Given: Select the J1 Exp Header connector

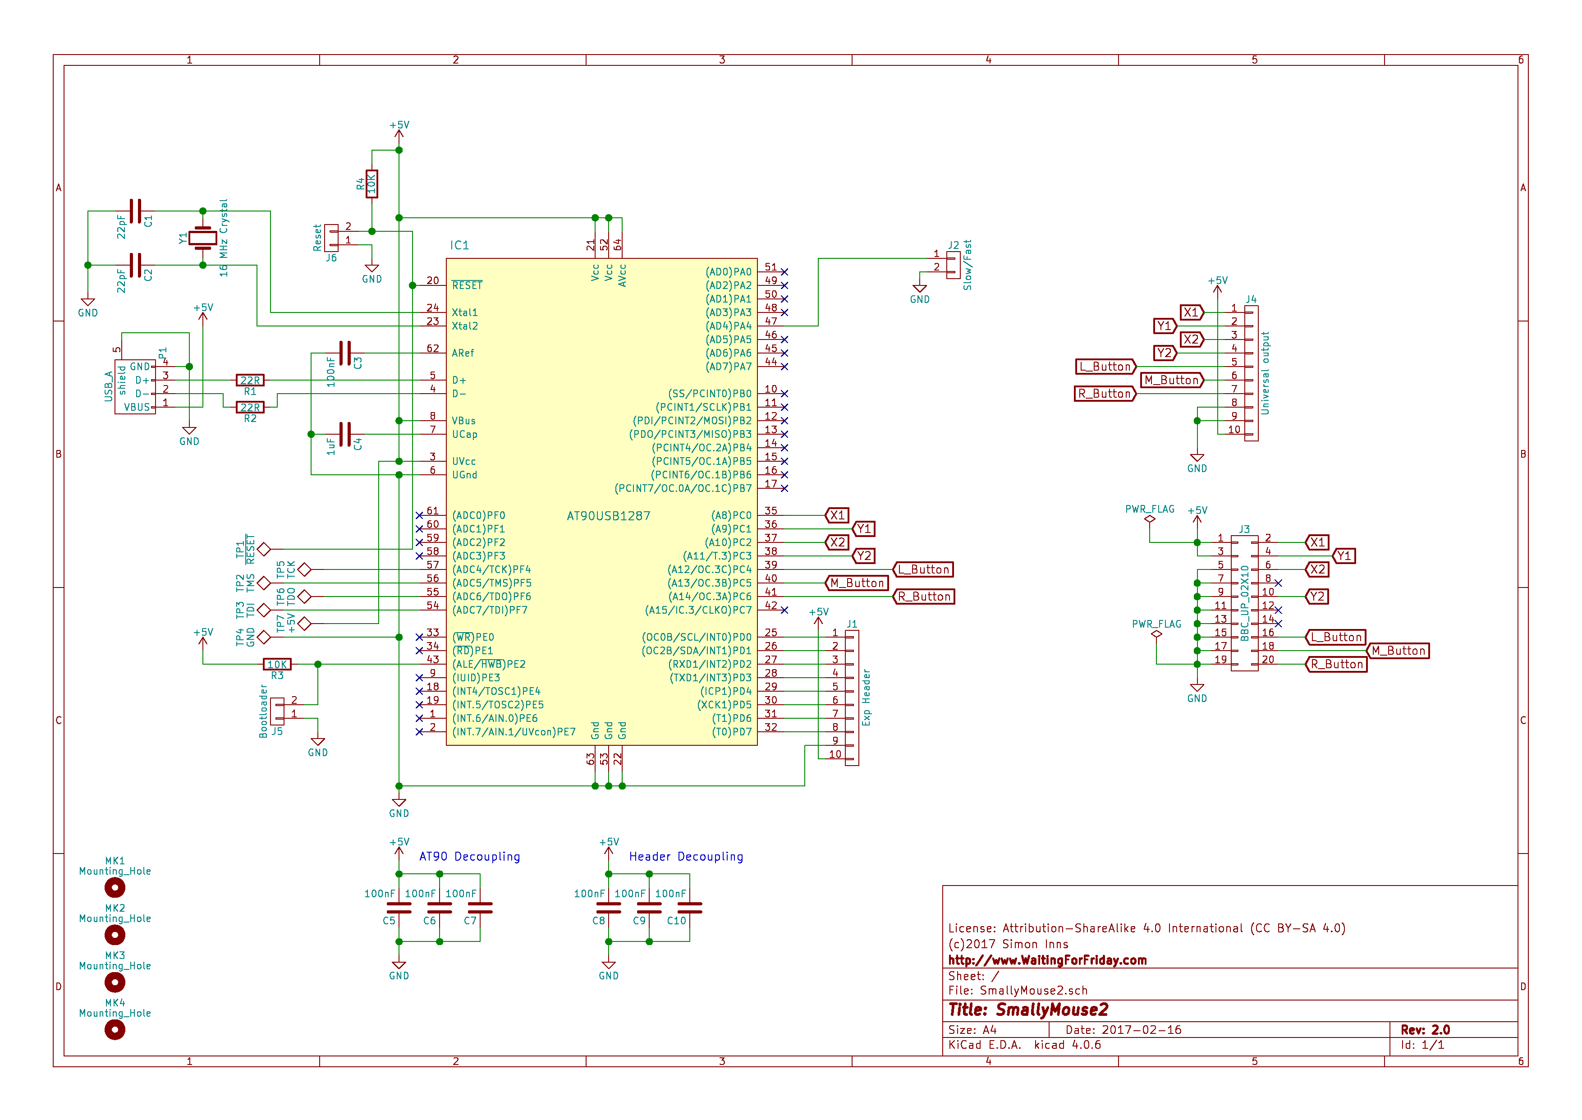Looking at the screenshot, I should coord(852,697).
